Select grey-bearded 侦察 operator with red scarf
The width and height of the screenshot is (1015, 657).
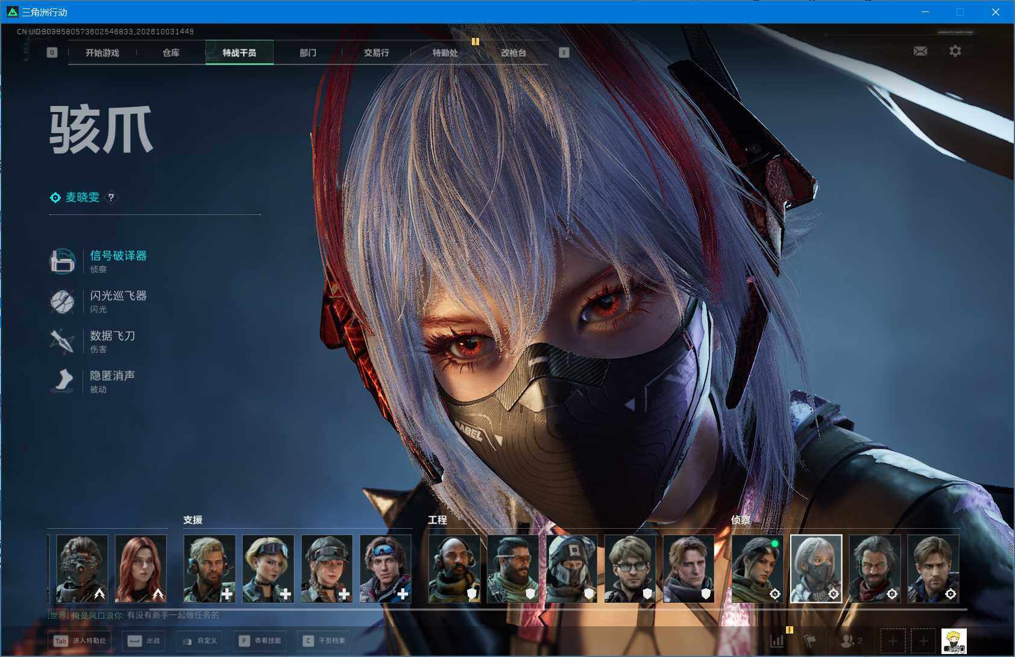point(875,569)
